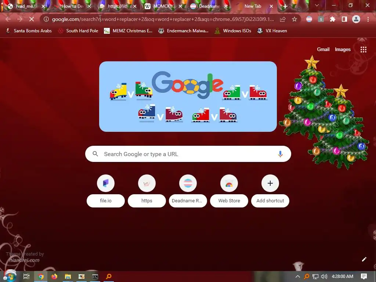376x282 pixels.
Task: Focus the Search Google or type a URL box
Action: point(188,154)
